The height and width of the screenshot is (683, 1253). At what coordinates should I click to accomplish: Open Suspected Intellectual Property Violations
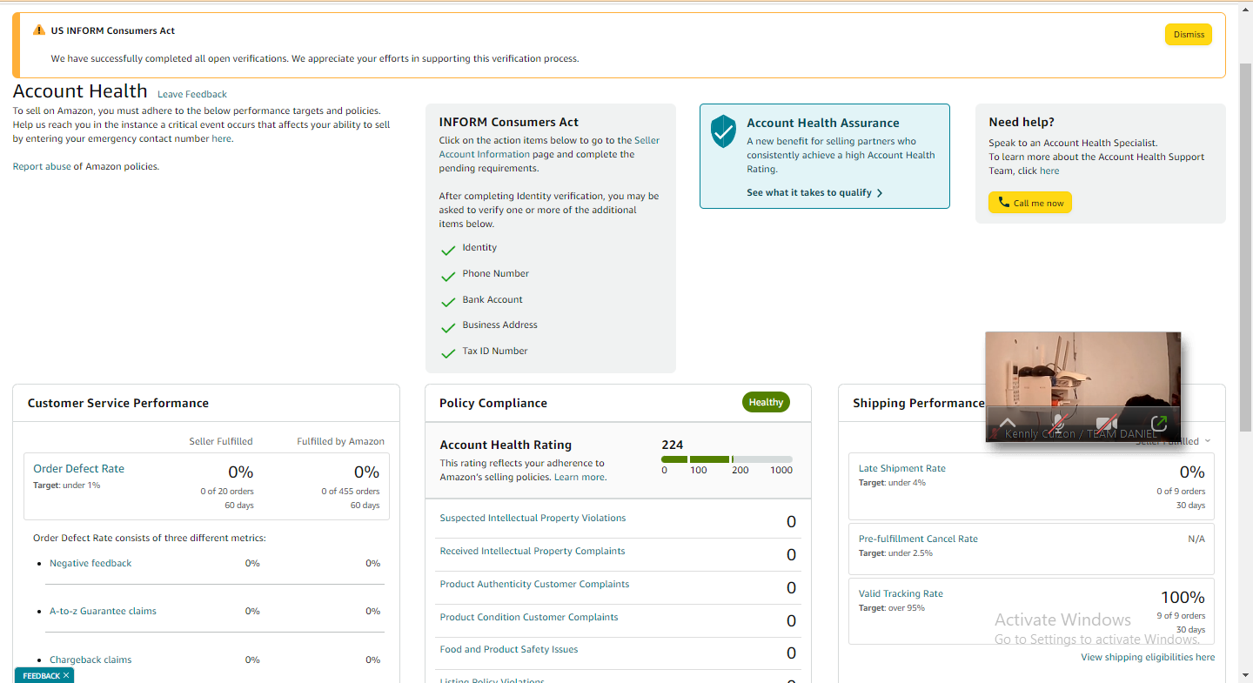click(533, 518)
